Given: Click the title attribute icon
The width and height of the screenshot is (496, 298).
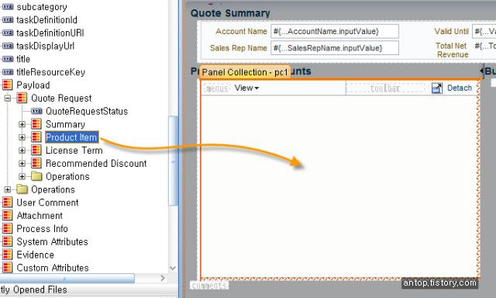Looking at the screenshot, I should tap(7, 59).
